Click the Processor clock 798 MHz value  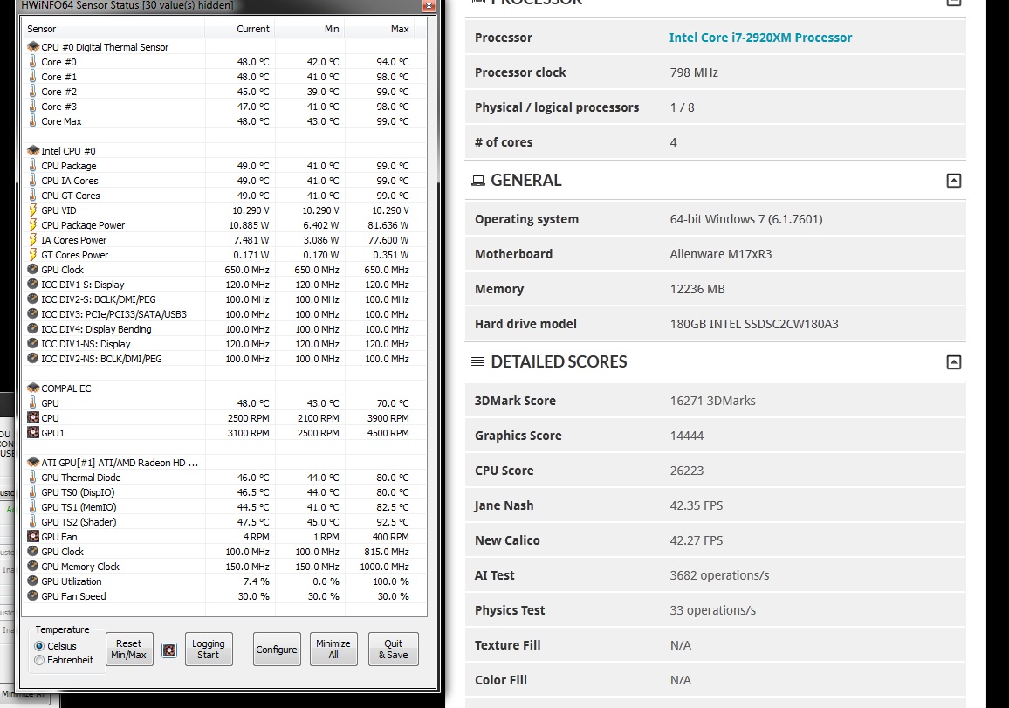point(694,72)
